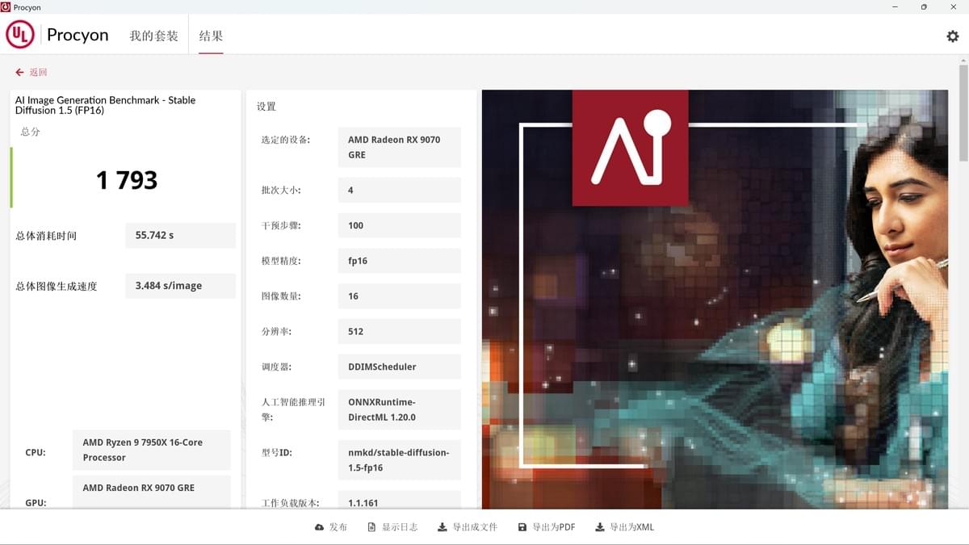This screenshot has height=545, width=969.
Task: Click the download icon for 导出成文件
Action: click(x=442, y=527)
